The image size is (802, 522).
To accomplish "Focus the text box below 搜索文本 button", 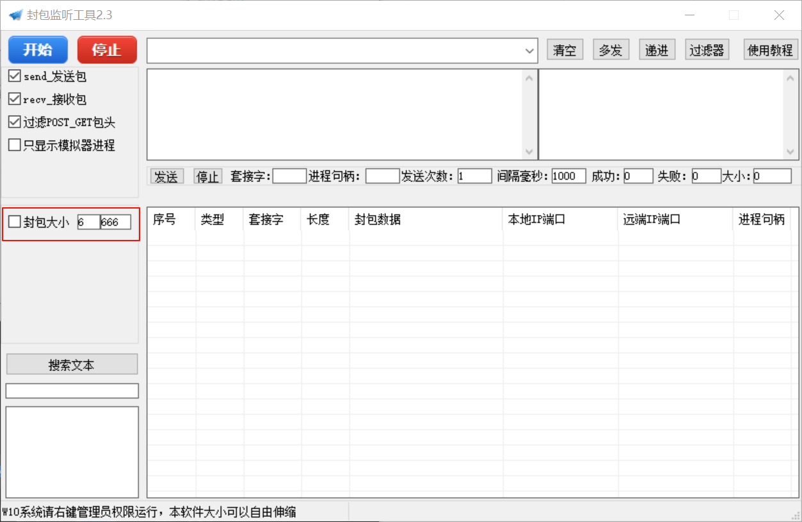I will 72,390.
